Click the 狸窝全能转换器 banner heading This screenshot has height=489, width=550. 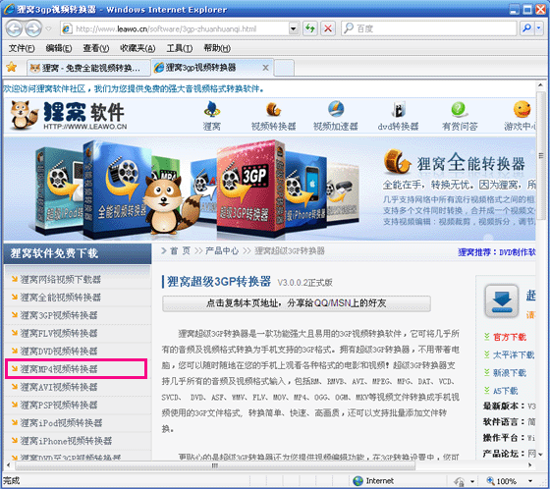[470, 163]
